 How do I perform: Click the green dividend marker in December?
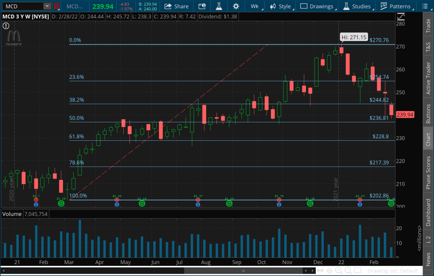[x=310, y=204]
